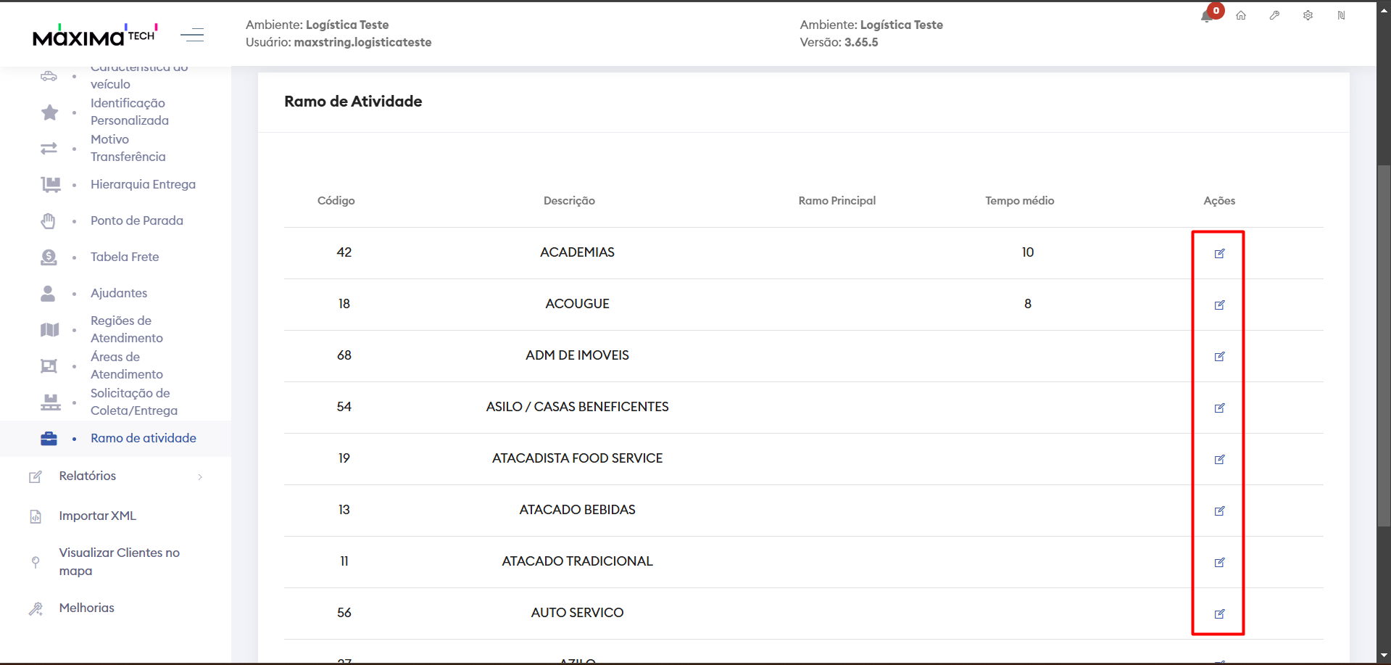Select the ADM DE IMOVEIS description cell
This screenshot has width=1391, height=665.
(578, 355)
